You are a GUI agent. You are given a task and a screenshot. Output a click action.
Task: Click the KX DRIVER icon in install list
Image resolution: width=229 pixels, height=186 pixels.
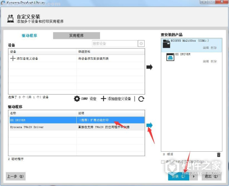tap(170, 57)
